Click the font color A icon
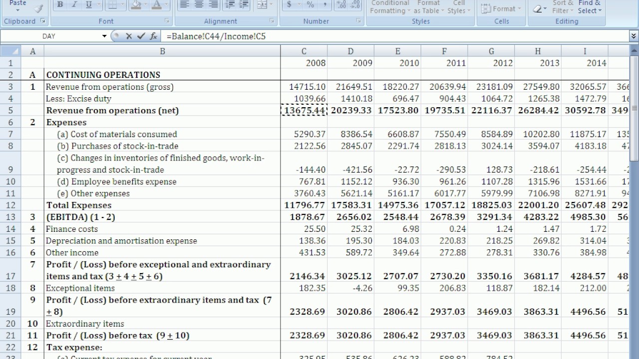 click(x=156, y=5)
